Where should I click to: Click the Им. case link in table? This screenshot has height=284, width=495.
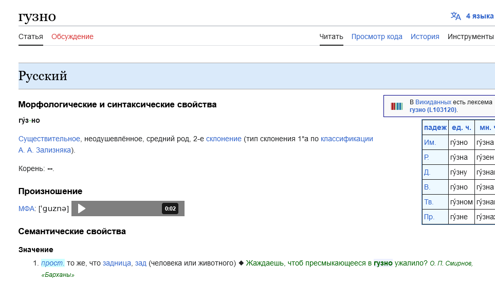[430, 142]
